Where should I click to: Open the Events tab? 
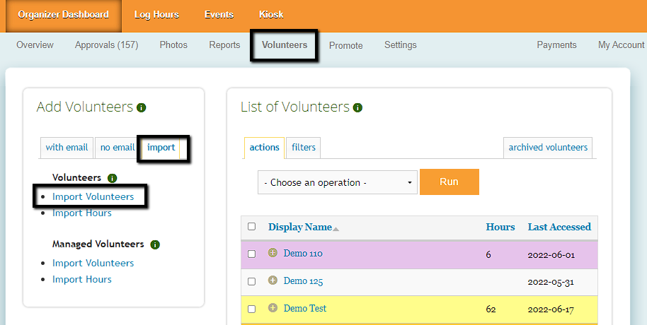click(219, 15)
